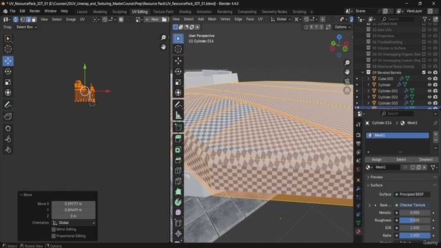
Task: Select the Move tool in UV editor toolbar
Action: point(8,61)
